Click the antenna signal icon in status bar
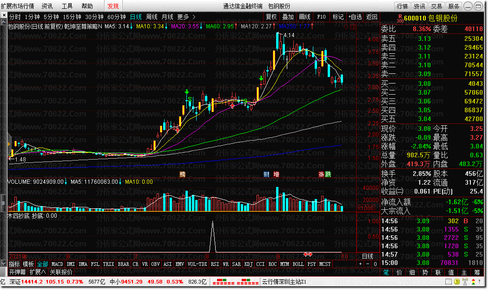The width and height of the screenshot is (489, 290). click(x=465, y=282)
